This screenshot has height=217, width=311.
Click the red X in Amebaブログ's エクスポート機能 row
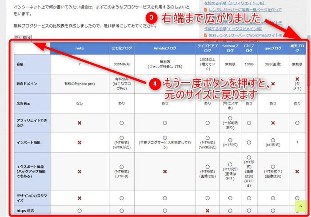[x=164, y=171]
